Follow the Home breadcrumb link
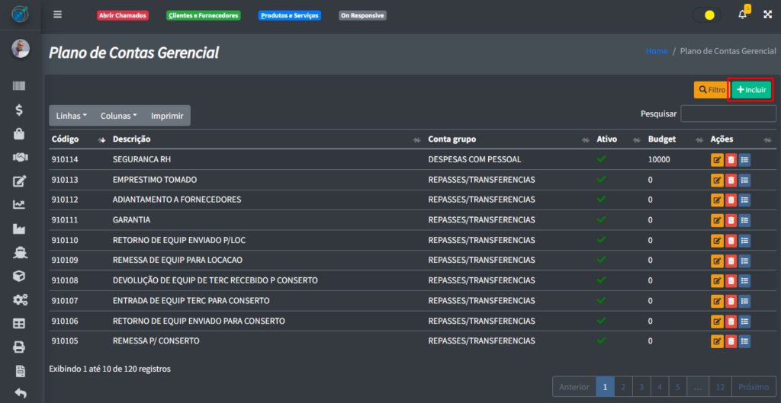781x403 pixels. 657,51
